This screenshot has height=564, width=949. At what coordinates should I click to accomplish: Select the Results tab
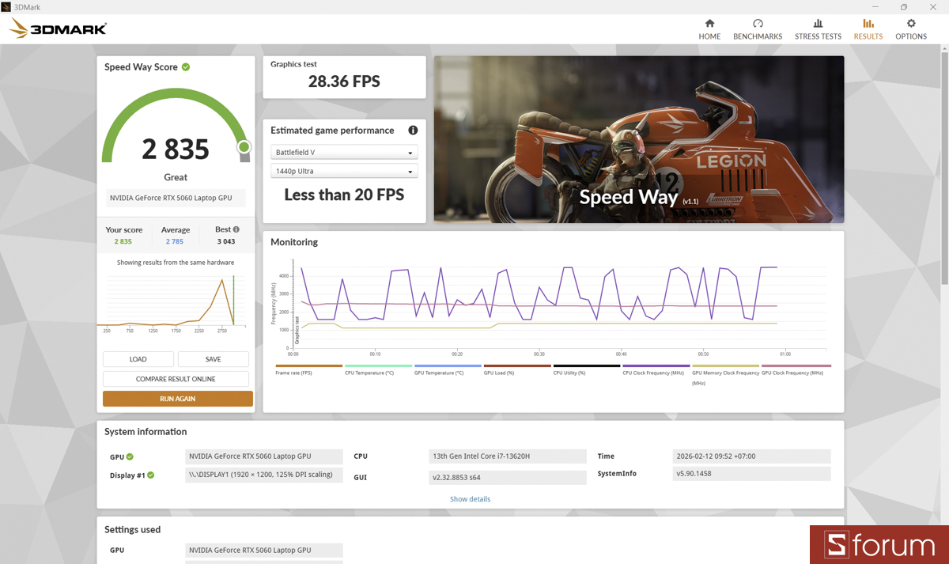click(868, 29)
